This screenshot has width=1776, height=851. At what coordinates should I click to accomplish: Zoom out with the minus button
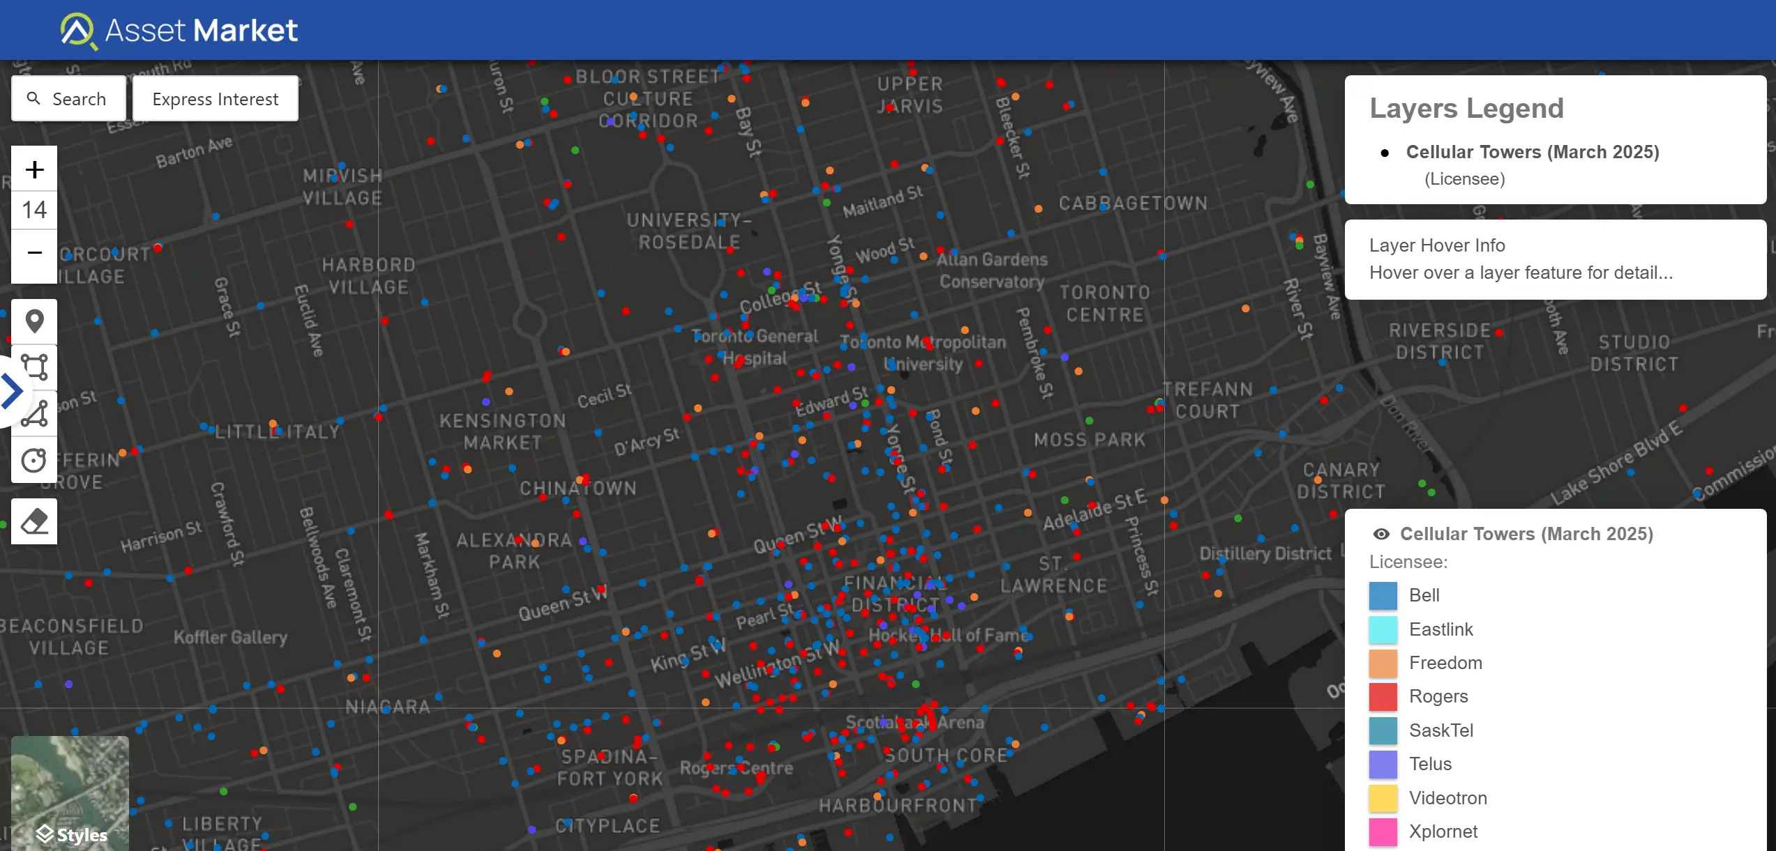tap(34, 253)
